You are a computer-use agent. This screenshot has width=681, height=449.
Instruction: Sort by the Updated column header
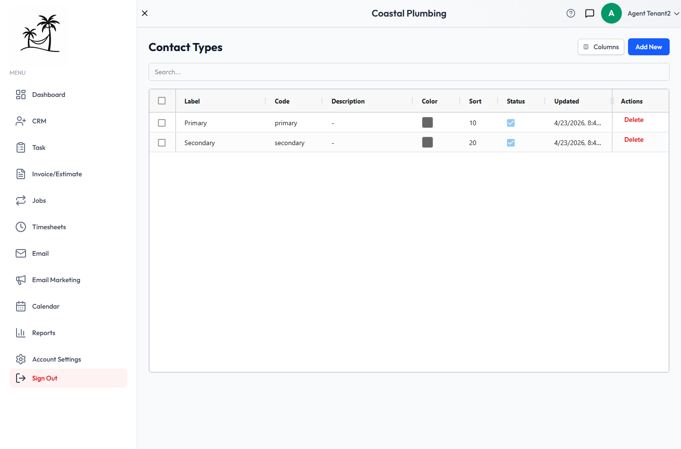click(x=567, y=101)
